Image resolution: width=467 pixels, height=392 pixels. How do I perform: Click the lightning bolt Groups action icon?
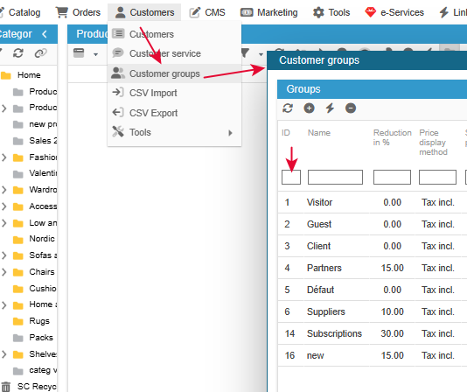pyautogui.click(x=330, y=108)
